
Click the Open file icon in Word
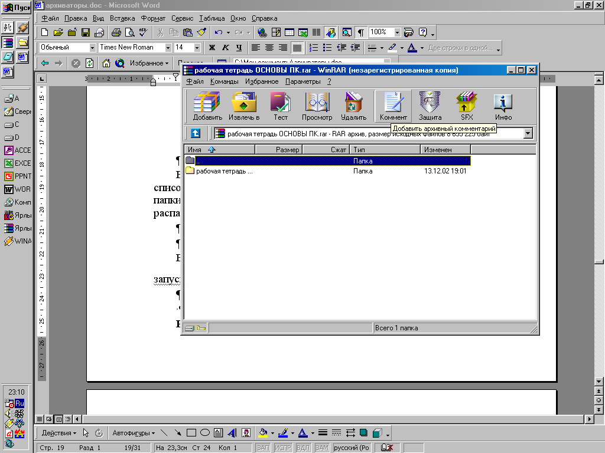(x=58, y=32)
